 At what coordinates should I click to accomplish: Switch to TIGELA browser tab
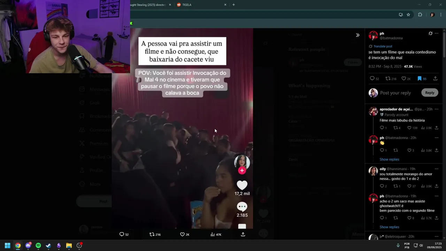click(x=202, y=5)
